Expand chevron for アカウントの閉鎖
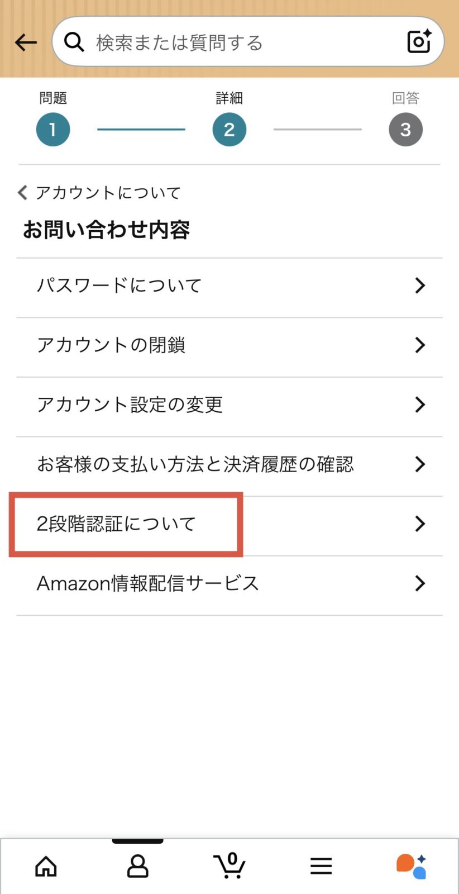This screenshot has width=459, height=894. tap(420, 345)
